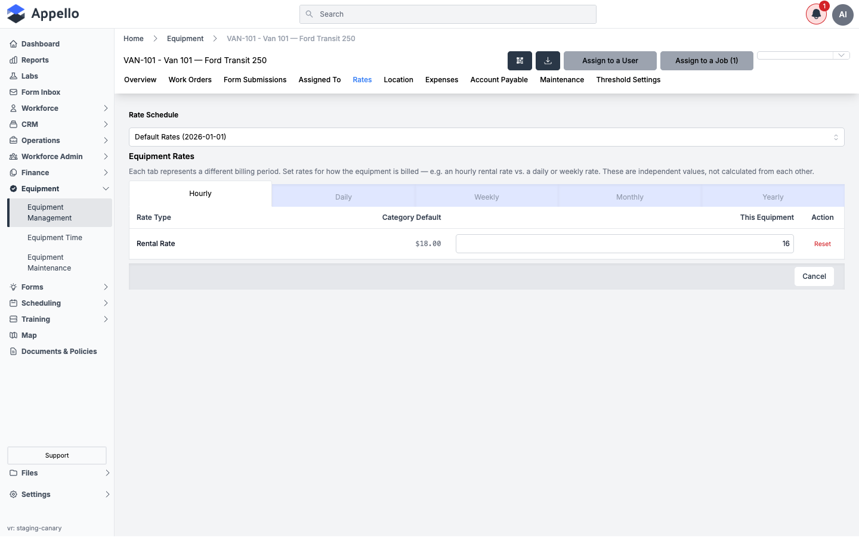Open Documents & Policies
859x547 pixels.
[x=58, y=352]
